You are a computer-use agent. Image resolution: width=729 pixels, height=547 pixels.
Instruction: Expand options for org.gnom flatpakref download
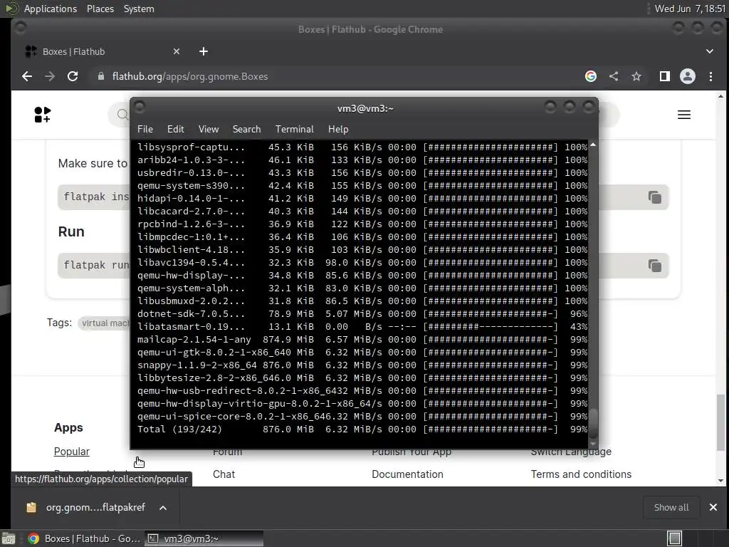(x=163, y=508)
